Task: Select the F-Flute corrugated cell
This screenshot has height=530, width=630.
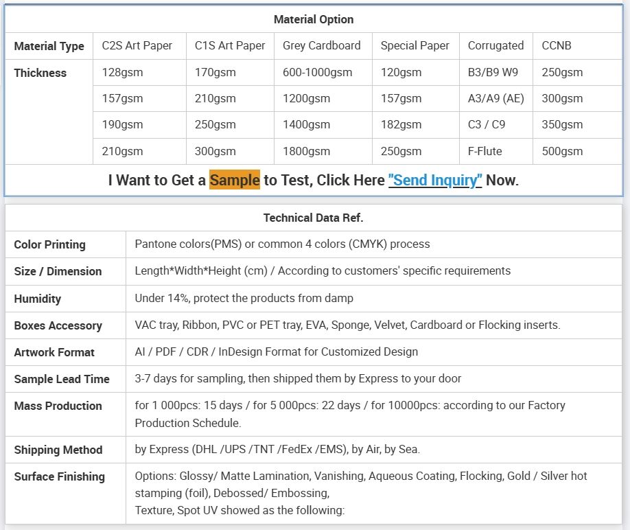Action: (x=485, y=151)
